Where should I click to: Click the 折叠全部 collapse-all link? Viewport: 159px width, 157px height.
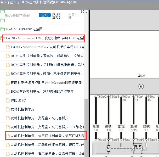(x=73, y=16)
